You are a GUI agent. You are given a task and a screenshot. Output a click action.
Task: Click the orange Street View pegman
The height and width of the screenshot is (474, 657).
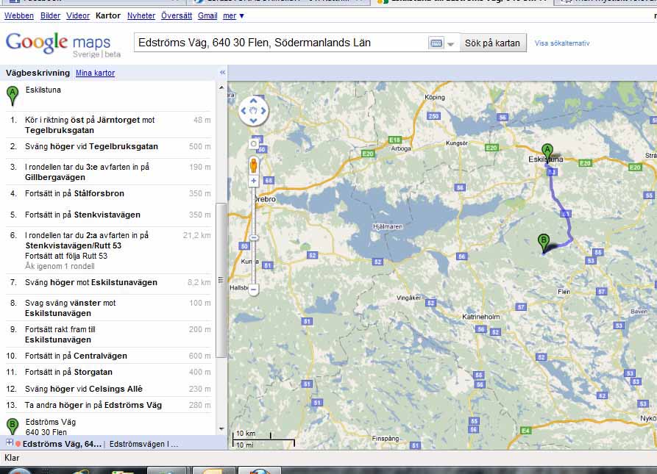coord(254,165)
